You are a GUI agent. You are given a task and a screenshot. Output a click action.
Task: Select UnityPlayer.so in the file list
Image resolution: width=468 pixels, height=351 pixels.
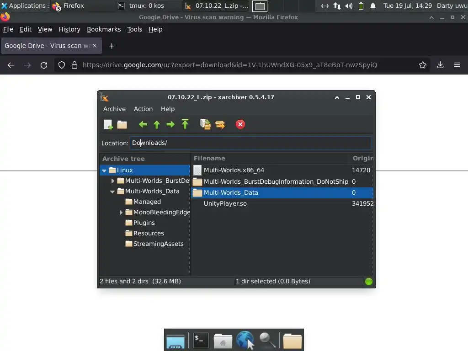point(282,203)
